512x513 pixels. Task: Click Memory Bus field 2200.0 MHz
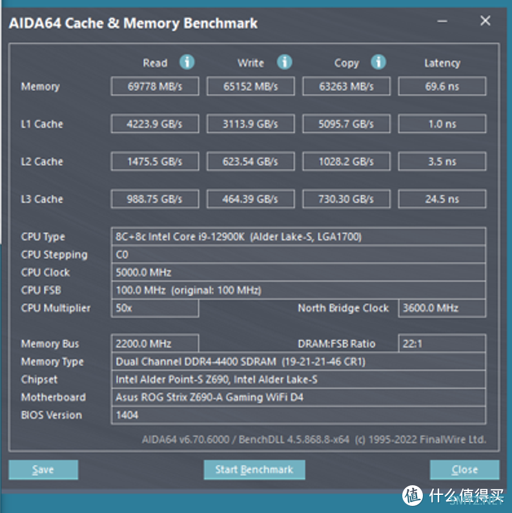[155, 344]
